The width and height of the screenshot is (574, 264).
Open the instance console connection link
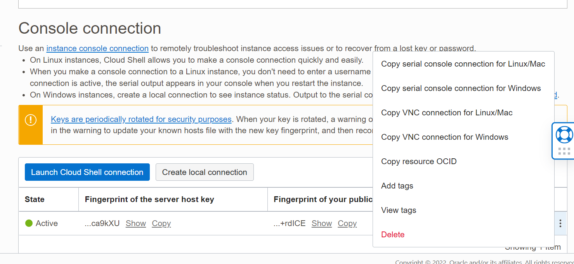(x=97, y=48)
